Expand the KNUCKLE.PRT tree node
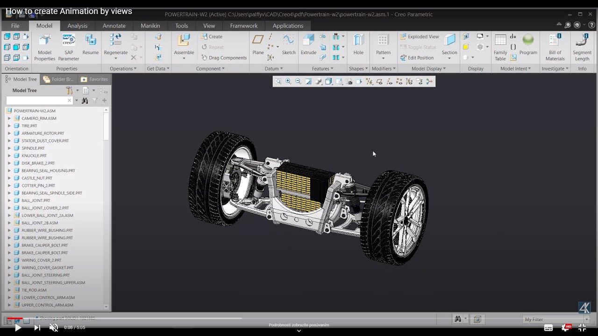 click(9, 156)
